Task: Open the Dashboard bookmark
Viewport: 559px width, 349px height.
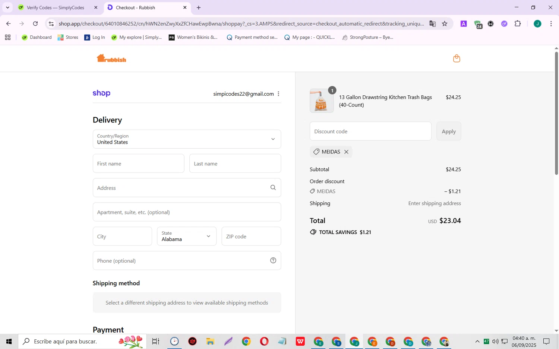Action: pos(37,37)
